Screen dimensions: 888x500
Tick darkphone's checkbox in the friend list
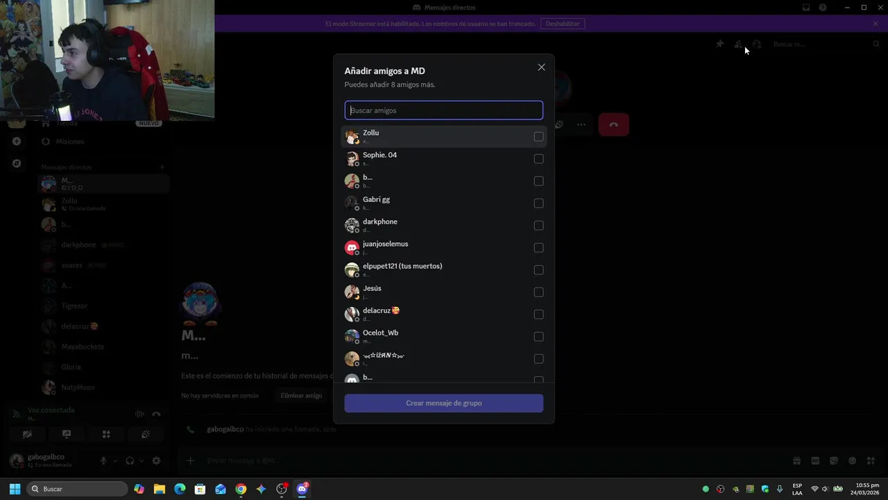point(538,226)
